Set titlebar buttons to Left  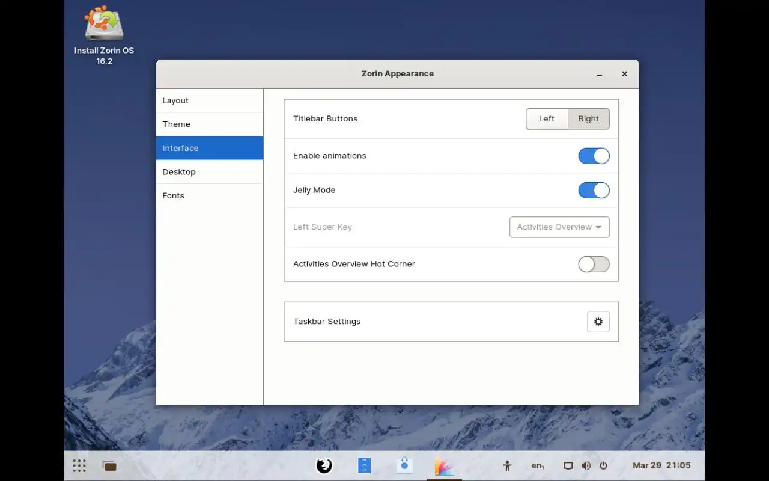[x=547, y=119]
